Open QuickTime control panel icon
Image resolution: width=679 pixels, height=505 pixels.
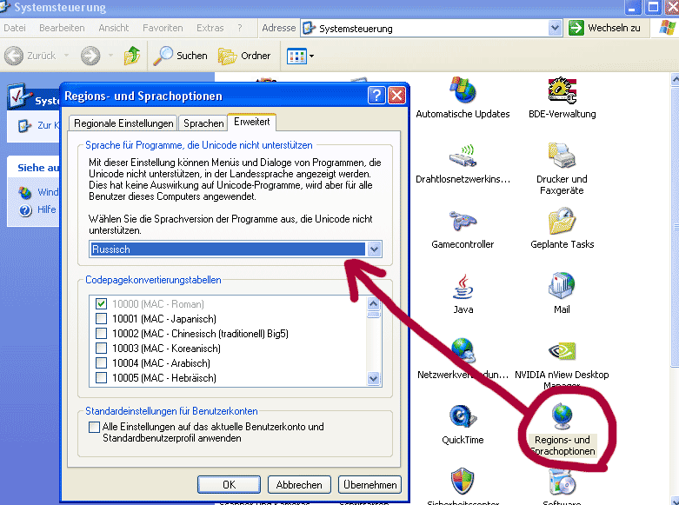tap(463, 416)
